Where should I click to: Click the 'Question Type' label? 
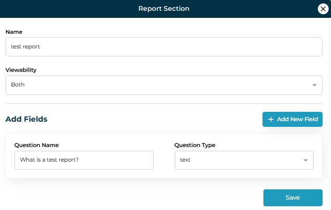pos(195,145)
